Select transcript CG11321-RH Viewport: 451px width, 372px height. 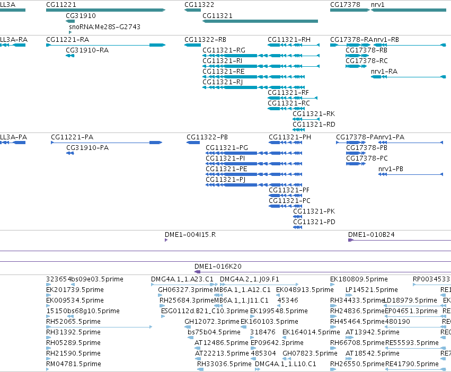289,39
